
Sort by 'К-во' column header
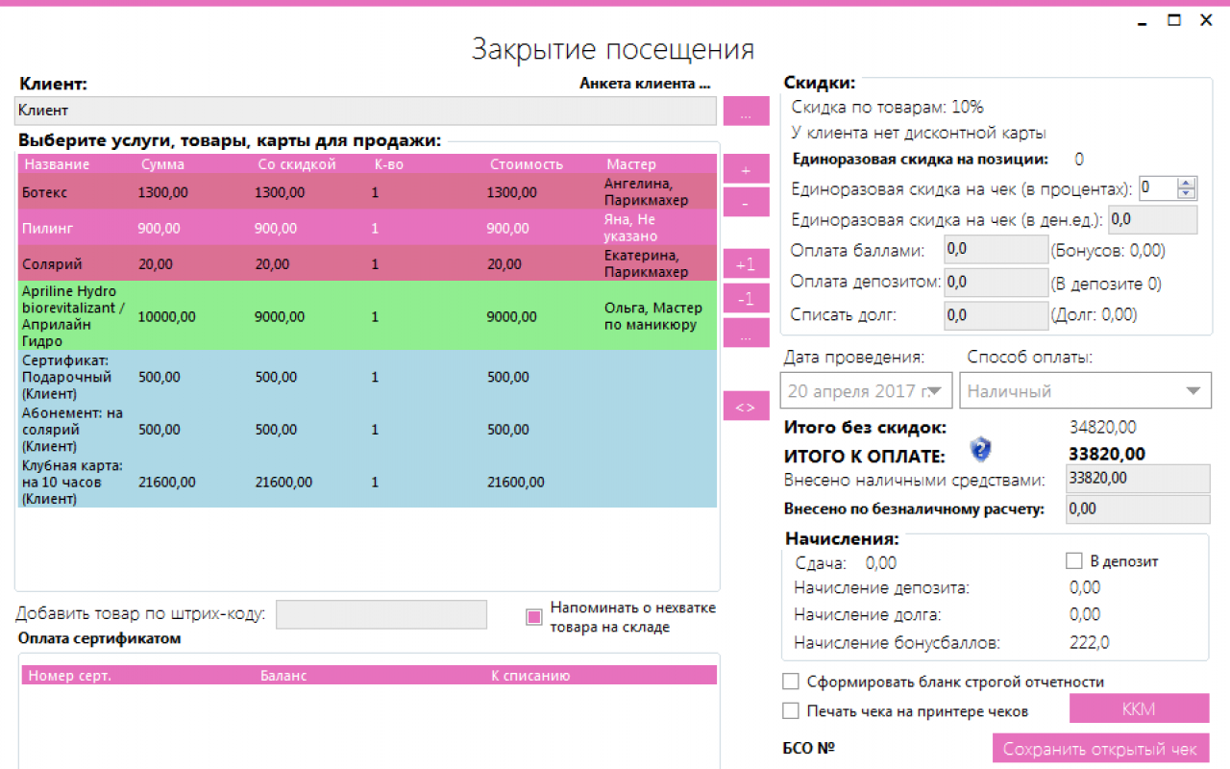388,164
